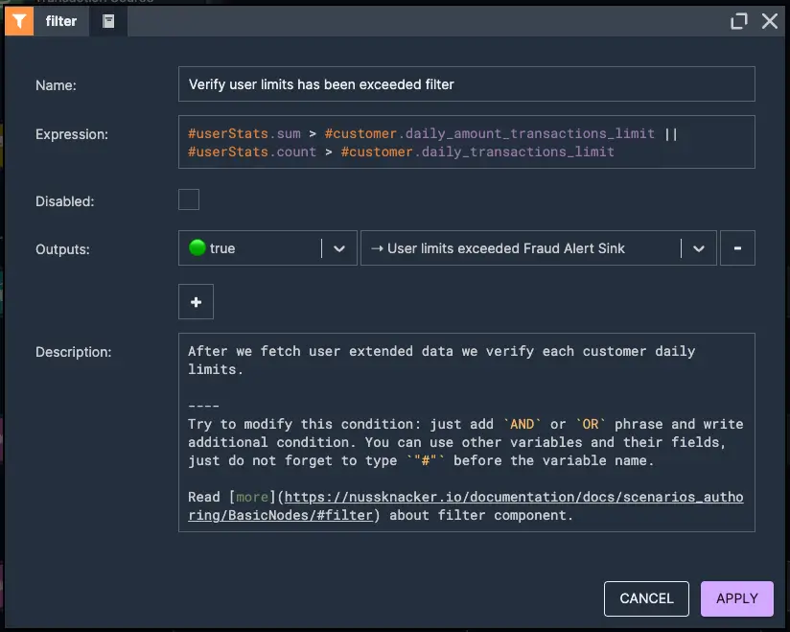Add a new output with plus button

(196, 302)
